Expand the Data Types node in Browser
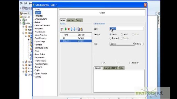 [x=23, y=65]
